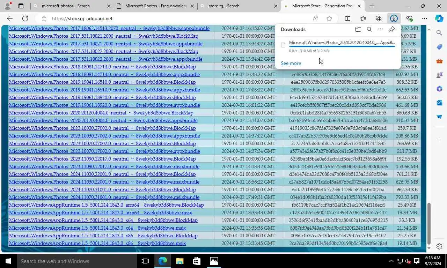The height and width of the screenshot is (268, 447).
Task: Click the page vertical scrollbar thumb
Action: pyautogui.click(x=429, y=223)
